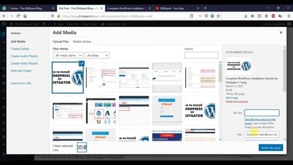Open Create Gallery link

[x=20, y=49]
